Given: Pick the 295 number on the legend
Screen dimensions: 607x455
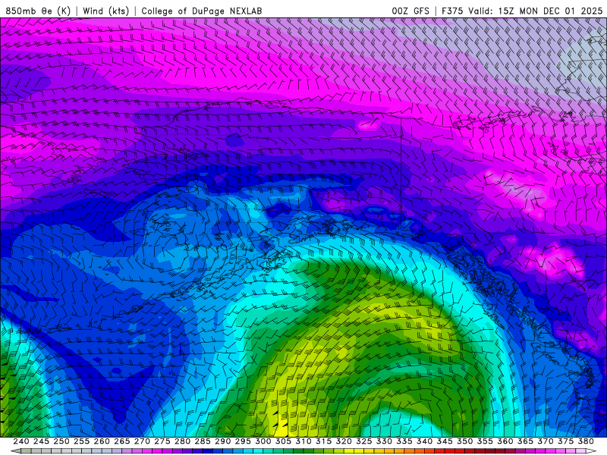Looking at the screenshot, I should pyautogui.click(x=243, y=441).
